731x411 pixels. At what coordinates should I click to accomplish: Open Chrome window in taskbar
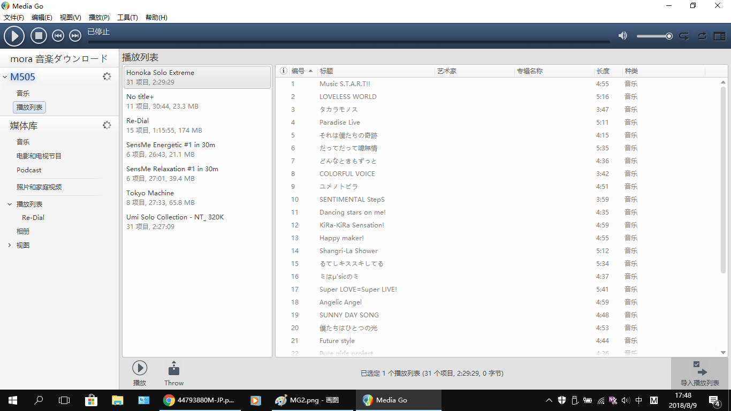(201, 400)
